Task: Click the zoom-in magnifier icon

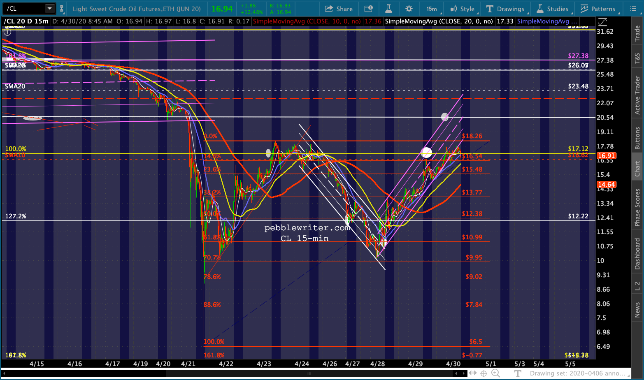Action: click(496, 373)
